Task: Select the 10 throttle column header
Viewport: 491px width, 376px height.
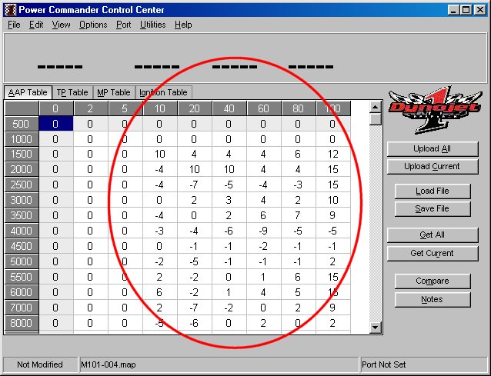Action: point(160,108)
